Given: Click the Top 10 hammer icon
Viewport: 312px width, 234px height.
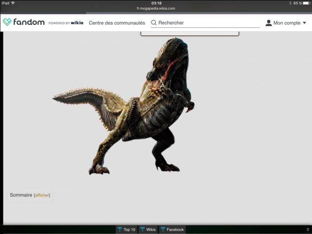Looking at the screenshot, I should coord(120,229).
